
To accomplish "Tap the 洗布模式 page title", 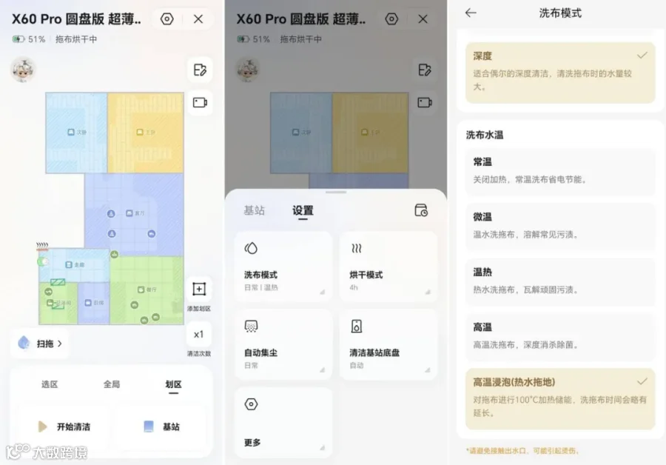I will [560, 13].
